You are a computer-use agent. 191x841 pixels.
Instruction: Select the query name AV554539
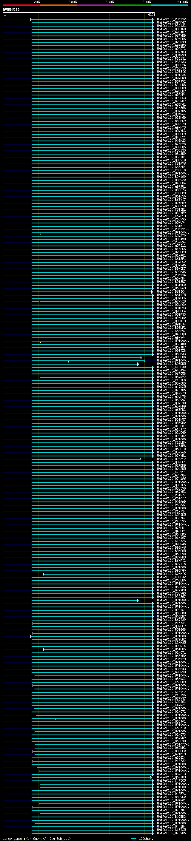[11, 10]
